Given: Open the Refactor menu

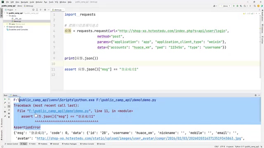Looking at the screenshot, I should [39, 2].
